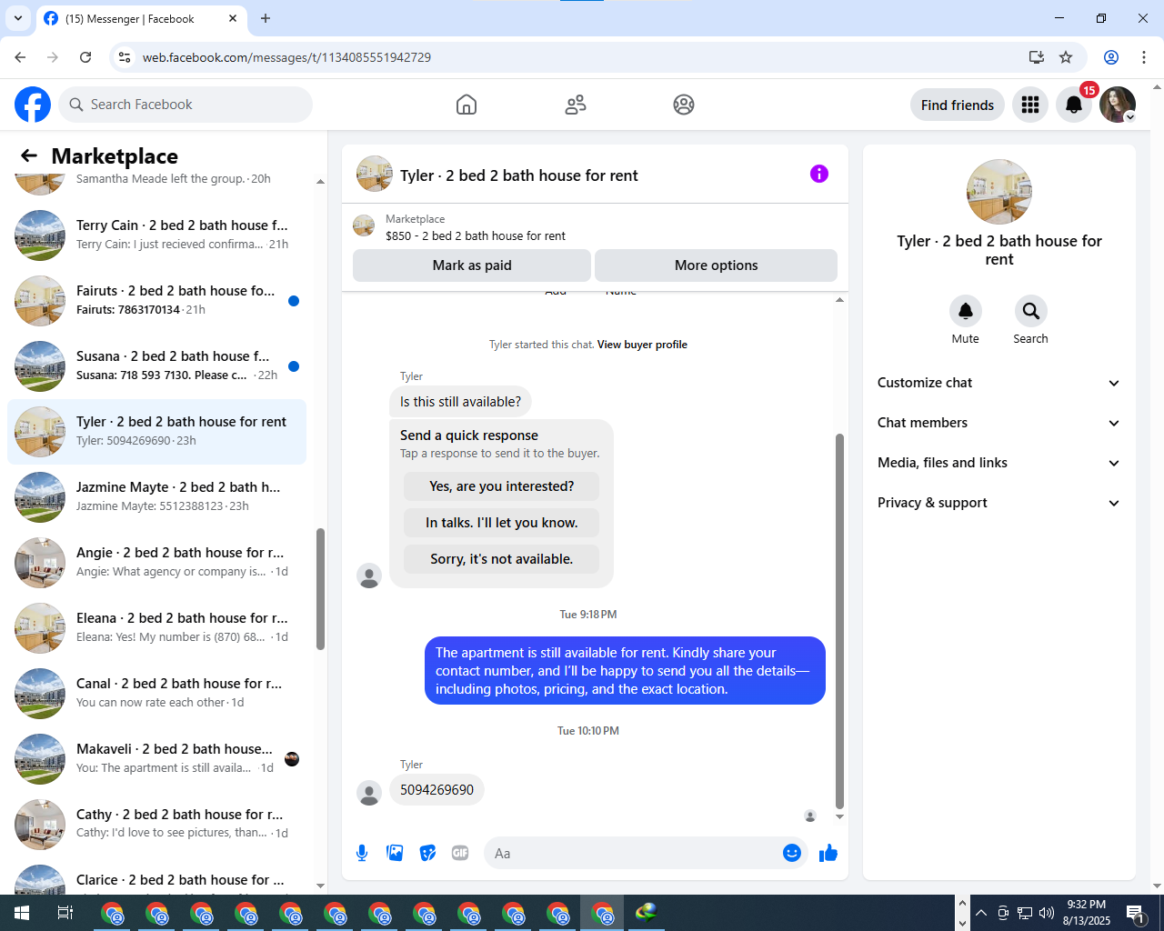Click the browser address bar URL

pos(286,57)
